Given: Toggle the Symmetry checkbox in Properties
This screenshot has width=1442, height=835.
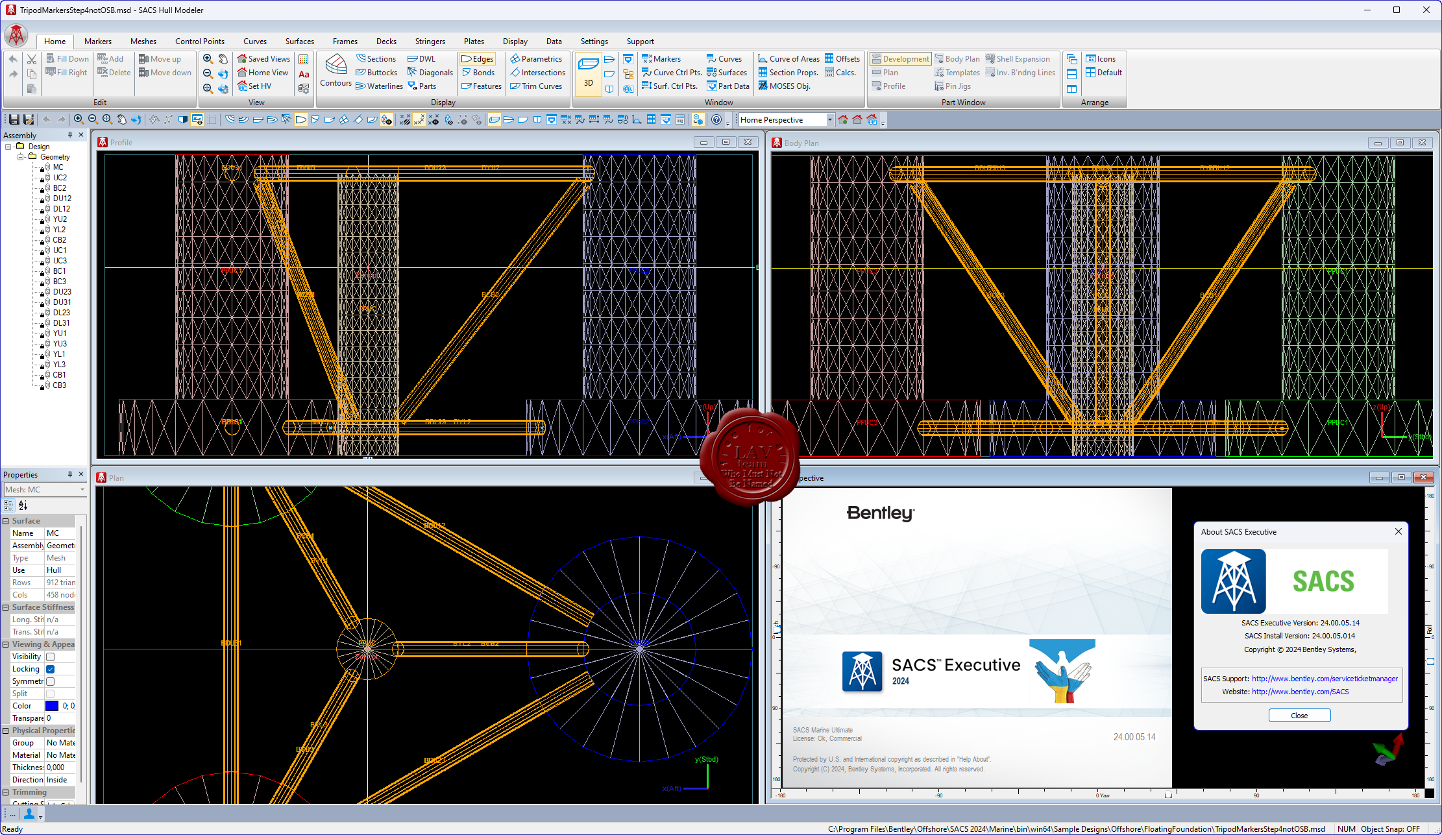Looking at the screenshot, I should click(50, 681).
